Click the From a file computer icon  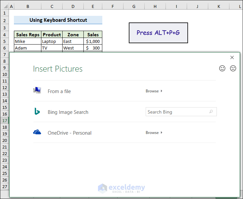point(37,90)
